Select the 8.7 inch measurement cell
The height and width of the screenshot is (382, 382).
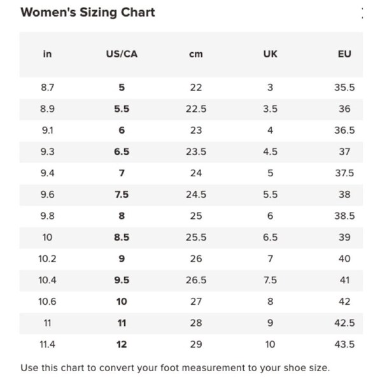click(x=47, y=88)
